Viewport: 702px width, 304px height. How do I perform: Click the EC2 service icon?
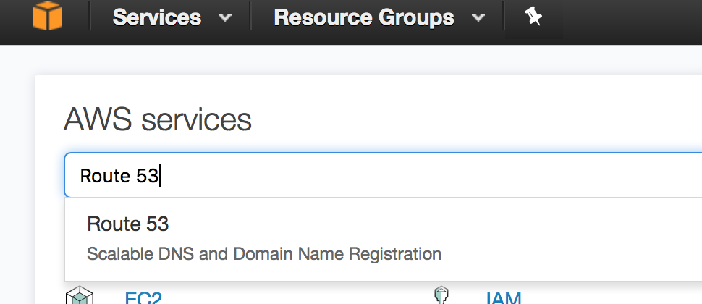(80, 297)
